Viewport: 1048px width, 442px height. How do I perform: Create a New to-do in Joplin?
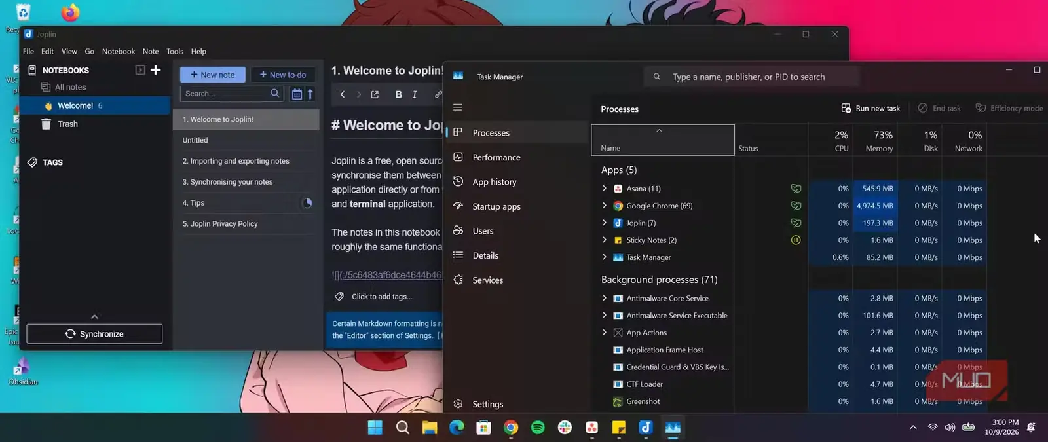(x=283, y=75)
